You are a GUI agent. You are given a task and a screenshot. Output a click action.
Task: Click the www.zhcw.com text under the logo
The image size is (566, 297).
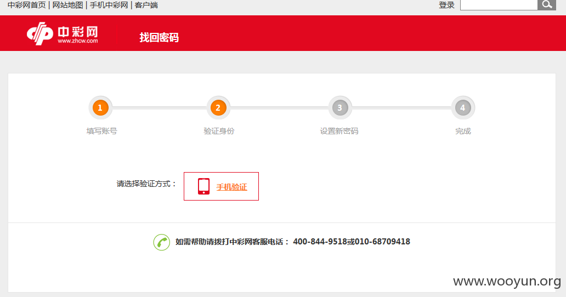pos(78,41)
